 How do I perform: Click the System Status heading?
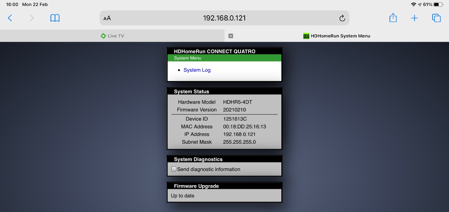point(192,91)
